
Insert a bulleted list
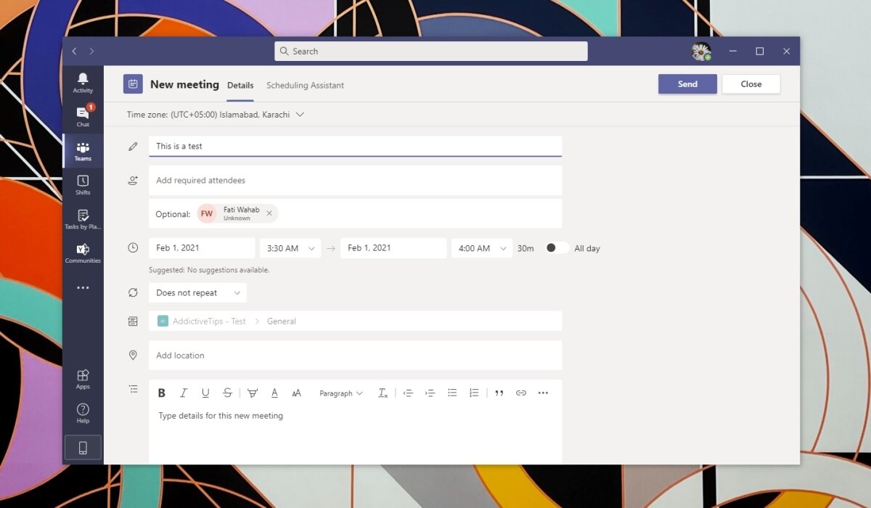coord(452,393)
